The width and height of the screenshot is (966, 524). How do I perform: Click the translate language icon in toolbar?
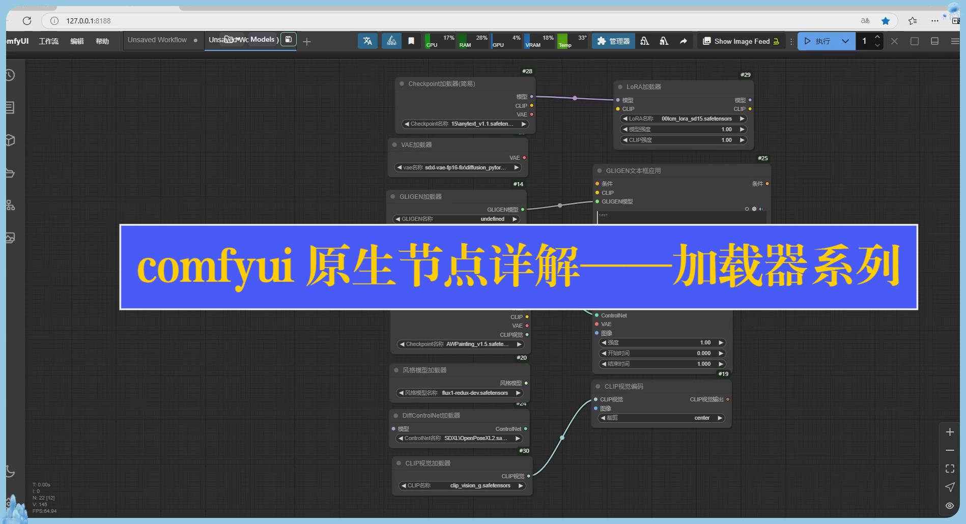(367, 41)
